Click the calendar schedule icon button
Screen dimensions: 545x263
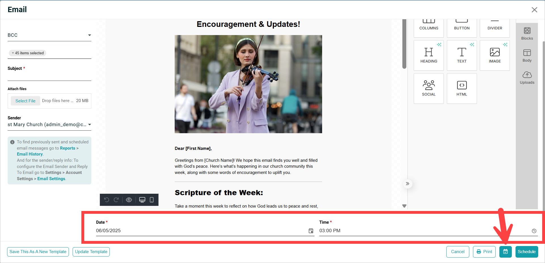[505, 252]
